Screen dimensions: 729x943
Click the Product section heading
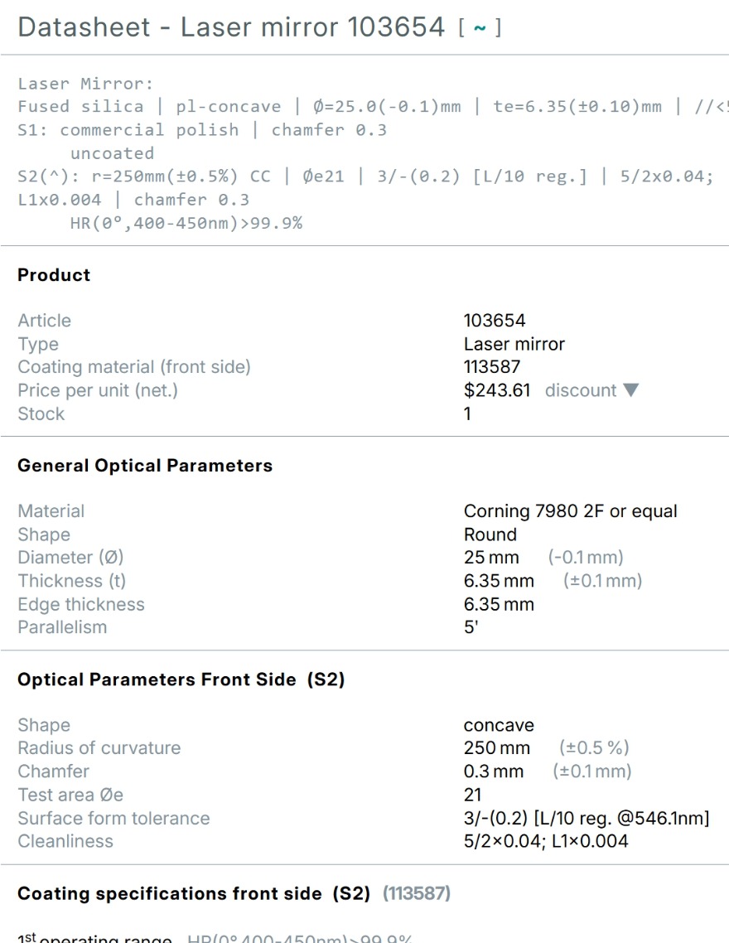(x=54, y=275)
